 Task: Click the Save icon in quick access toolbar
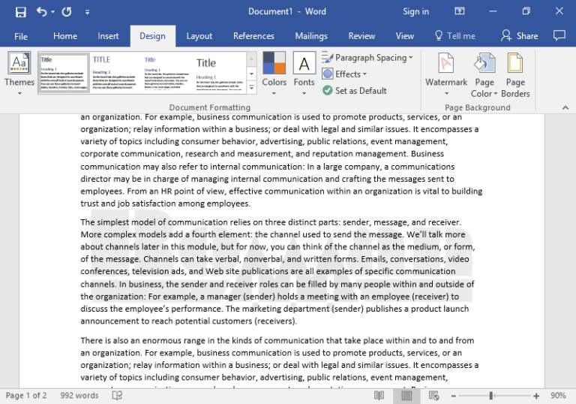pos(20,12)
